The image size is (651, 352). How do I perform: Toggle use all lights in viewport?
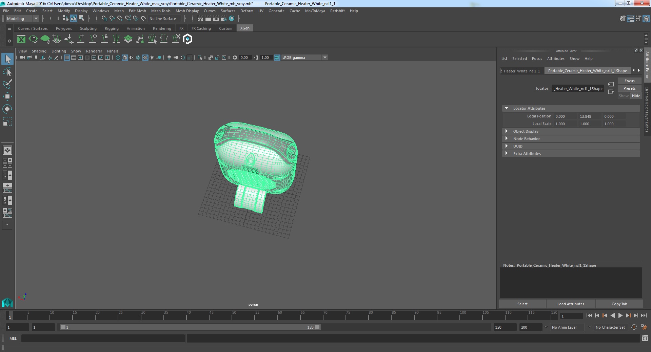pyautogui.click(x=152, y=58)
